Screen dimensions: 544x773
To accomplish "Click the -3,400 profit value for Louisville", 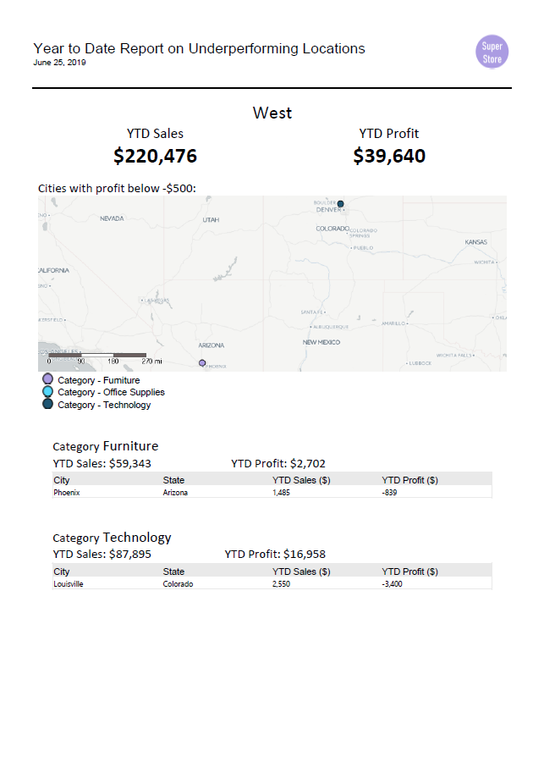I will click(x=393, y=583).
